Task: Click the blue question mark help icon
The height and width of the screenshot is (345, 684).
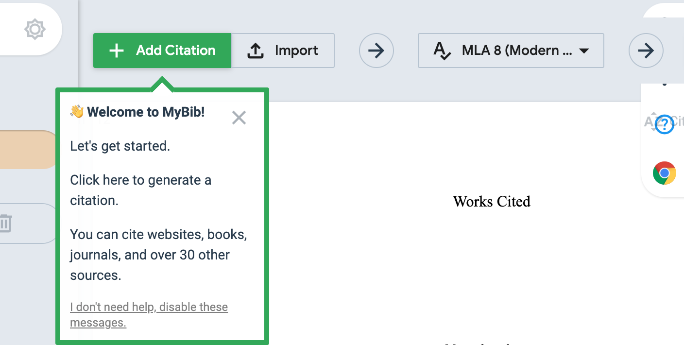Action: click(665, 124)
